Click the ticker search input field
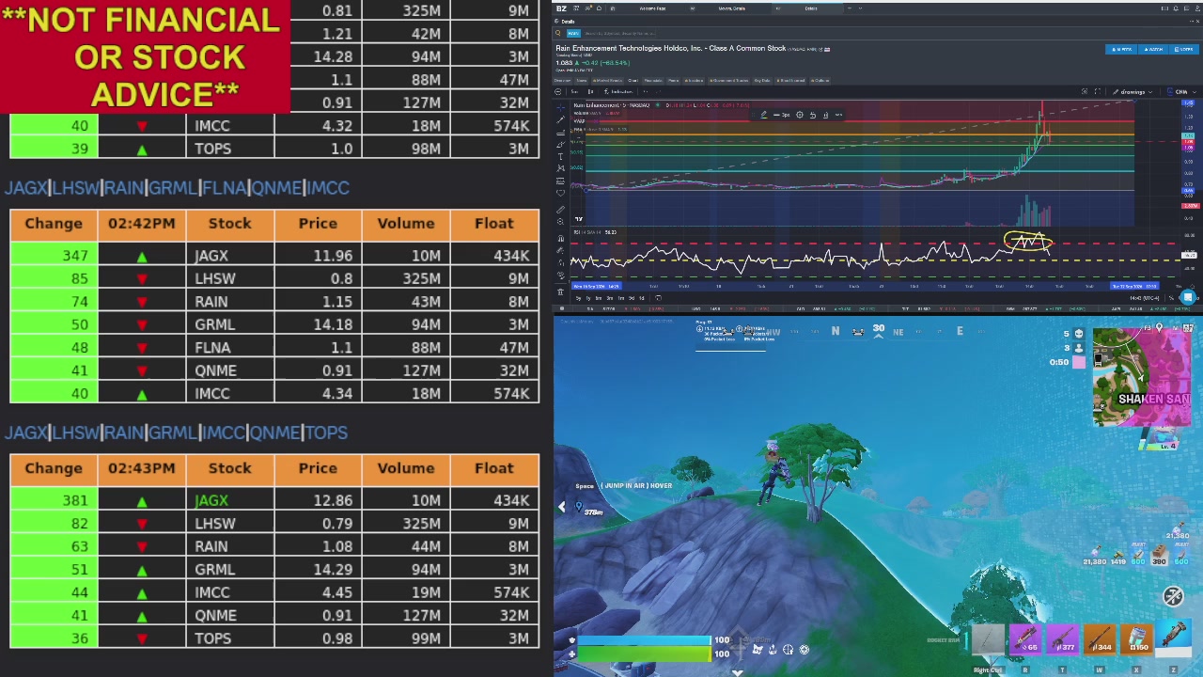Viewport: 1203px width, 677px height. [620, 34]
